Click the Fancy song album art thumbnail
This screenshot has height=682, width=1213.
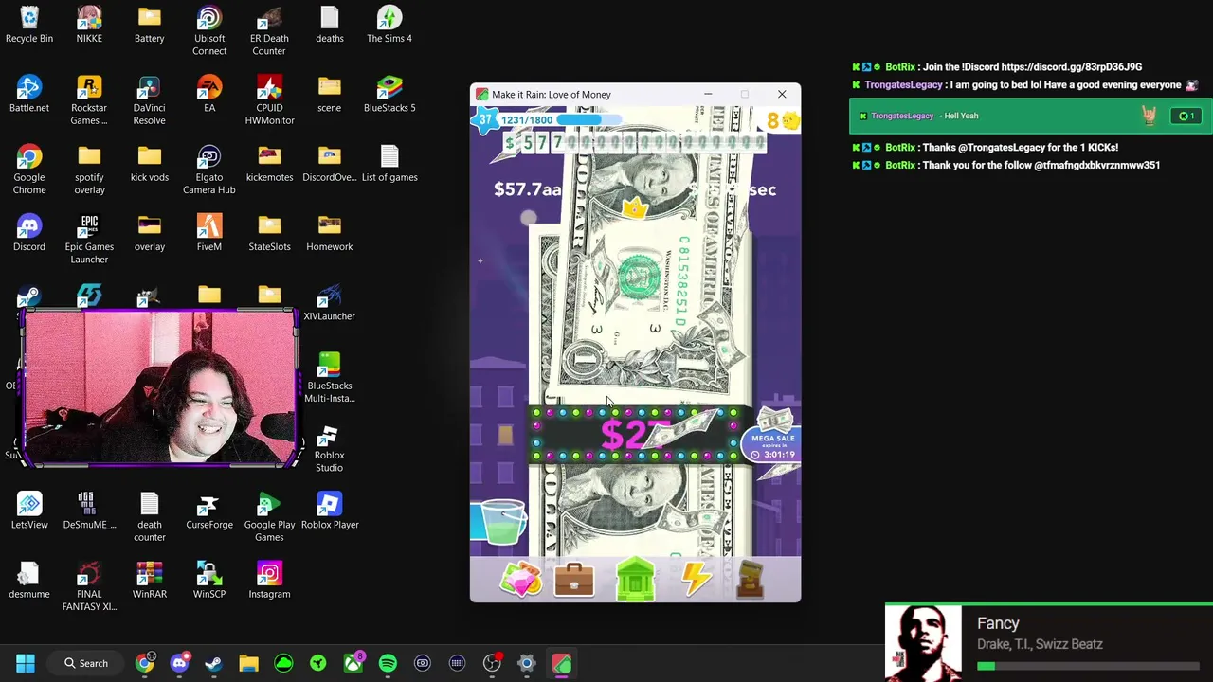coord(923,643)
